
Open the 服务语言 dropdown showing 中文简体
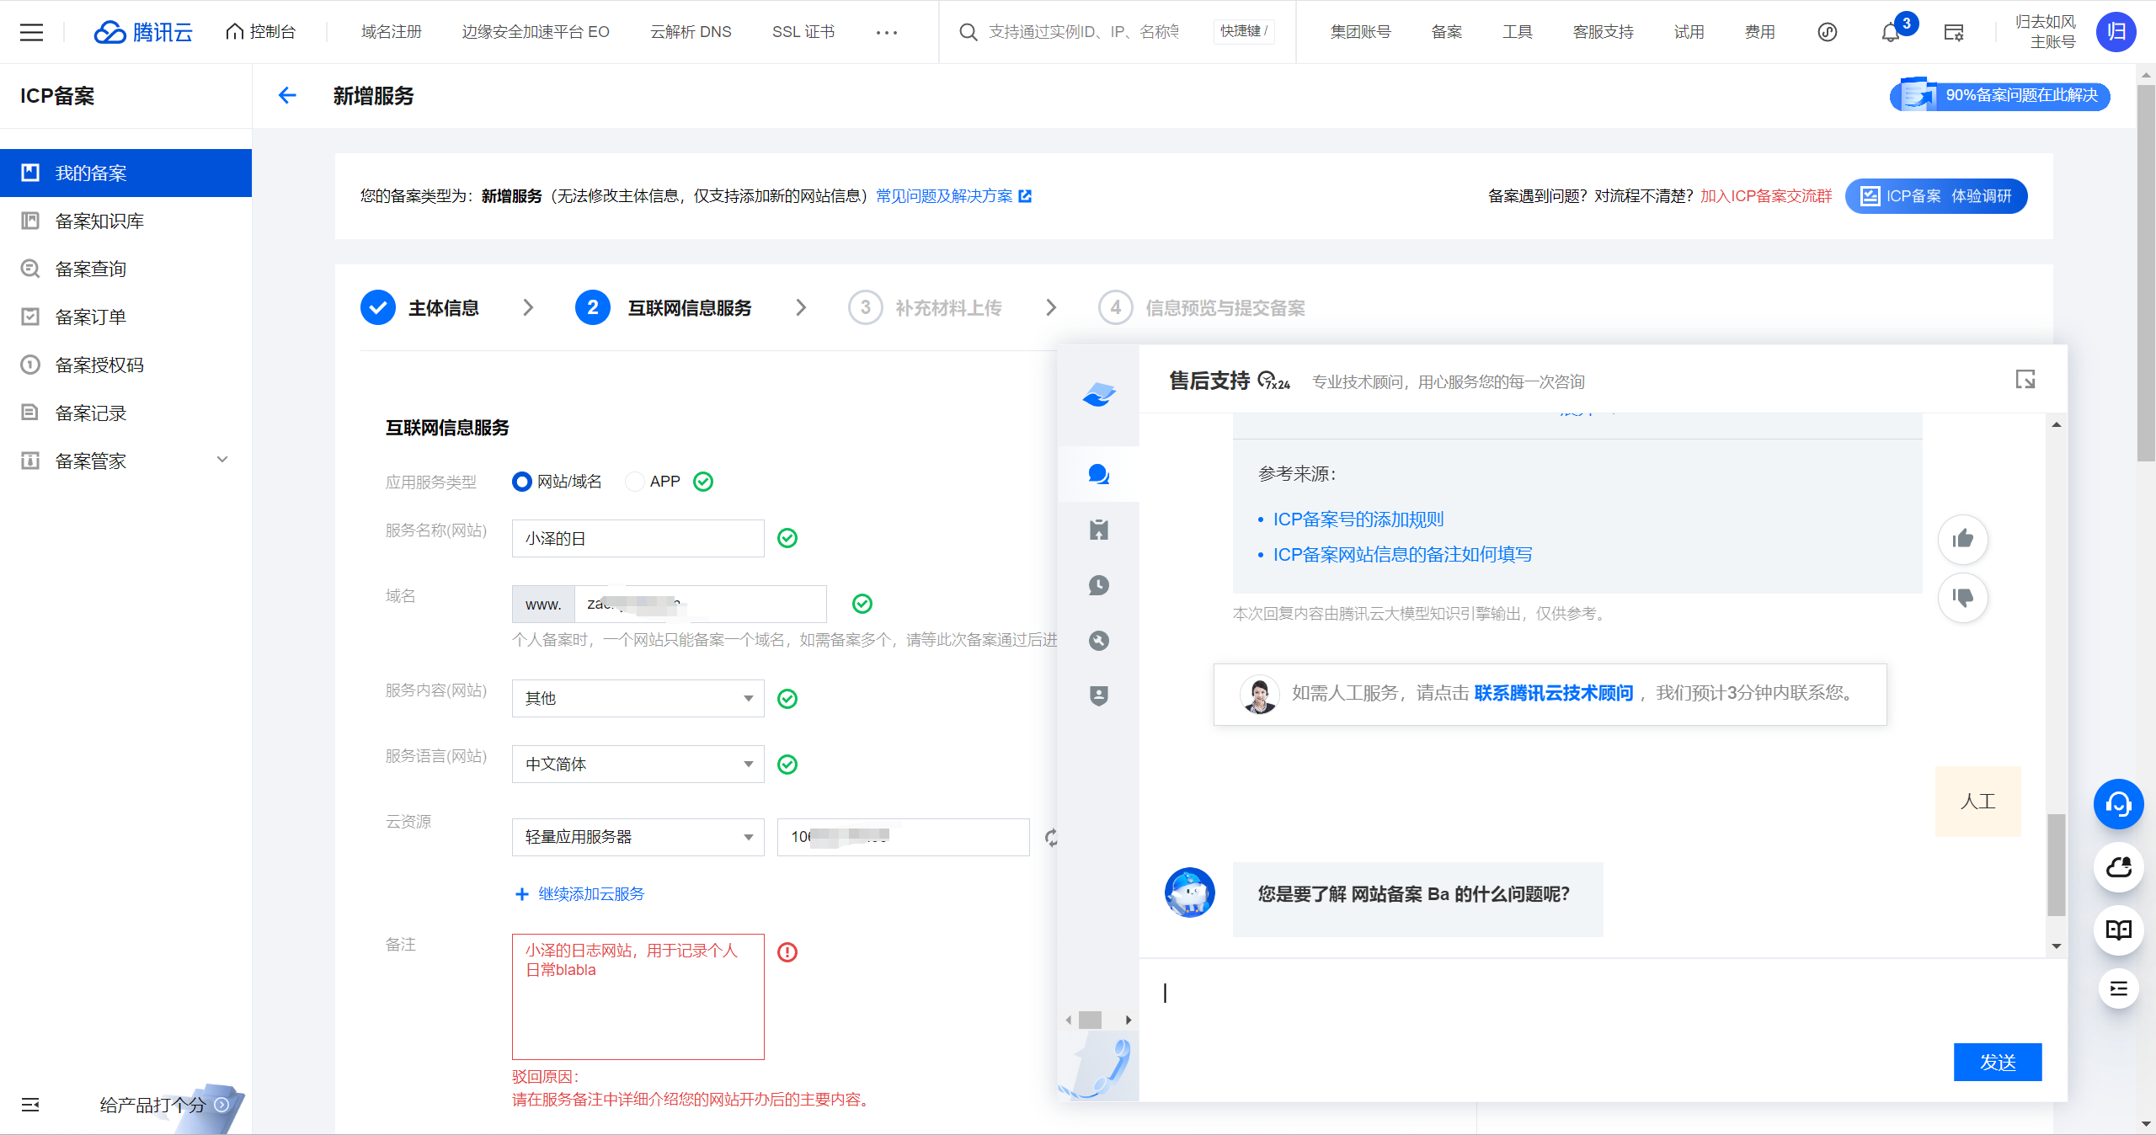638,765
